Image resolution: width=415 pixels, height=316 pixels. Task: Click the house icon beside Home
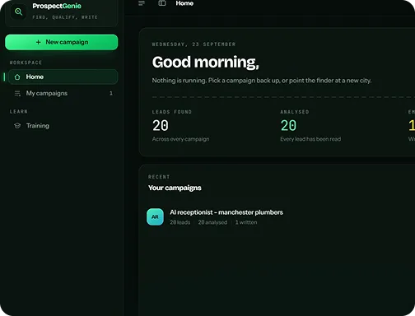click(17, 77)
